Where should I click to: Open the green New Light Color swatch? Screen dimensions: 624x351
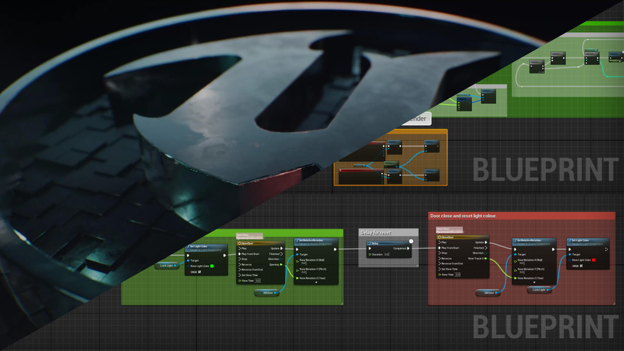(x=212, y=266)
